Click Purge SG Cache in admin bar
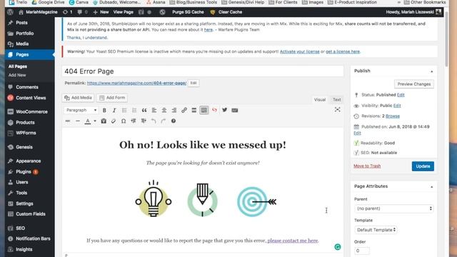457x257 pixels. point(188,12)
